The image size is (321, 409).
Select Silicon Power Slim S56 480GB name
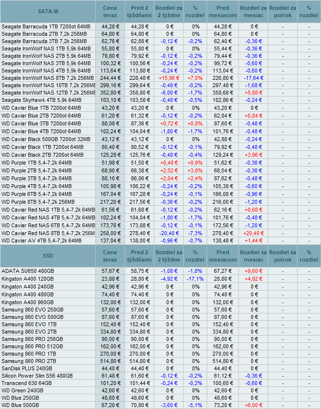click(37, 376)
